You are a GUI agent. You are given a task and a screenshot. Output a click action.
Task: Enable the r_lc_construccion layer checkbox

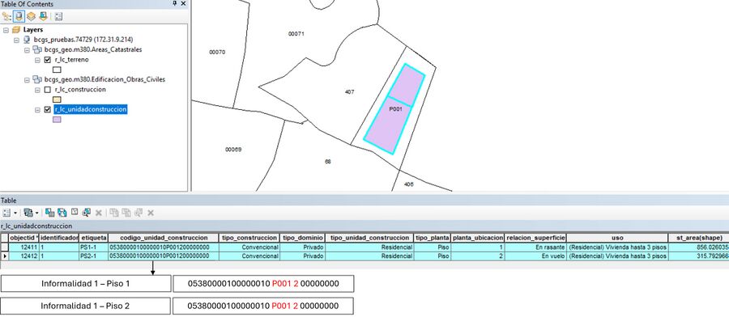tap(47, 90)
